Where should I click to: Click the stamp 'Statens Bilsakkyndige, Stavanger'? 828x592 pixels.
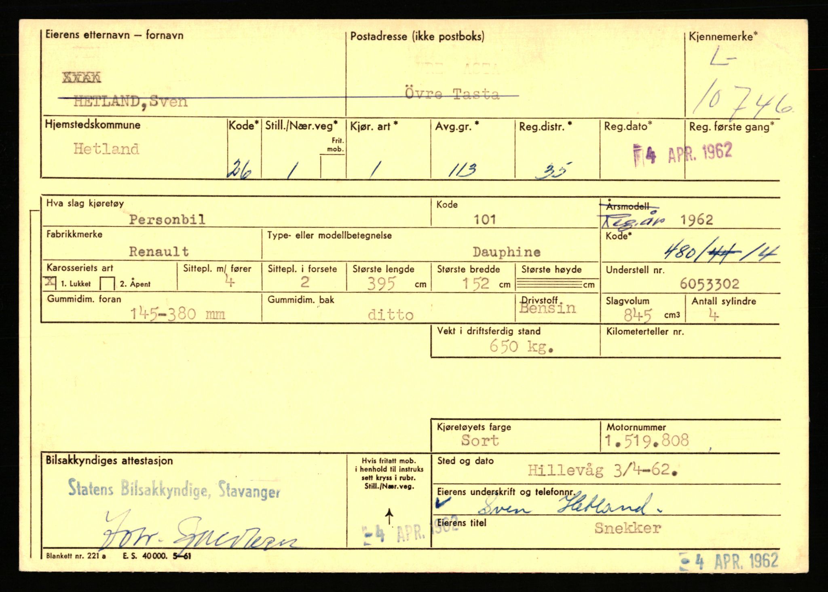pyautogui.click(x=174, y=489)
